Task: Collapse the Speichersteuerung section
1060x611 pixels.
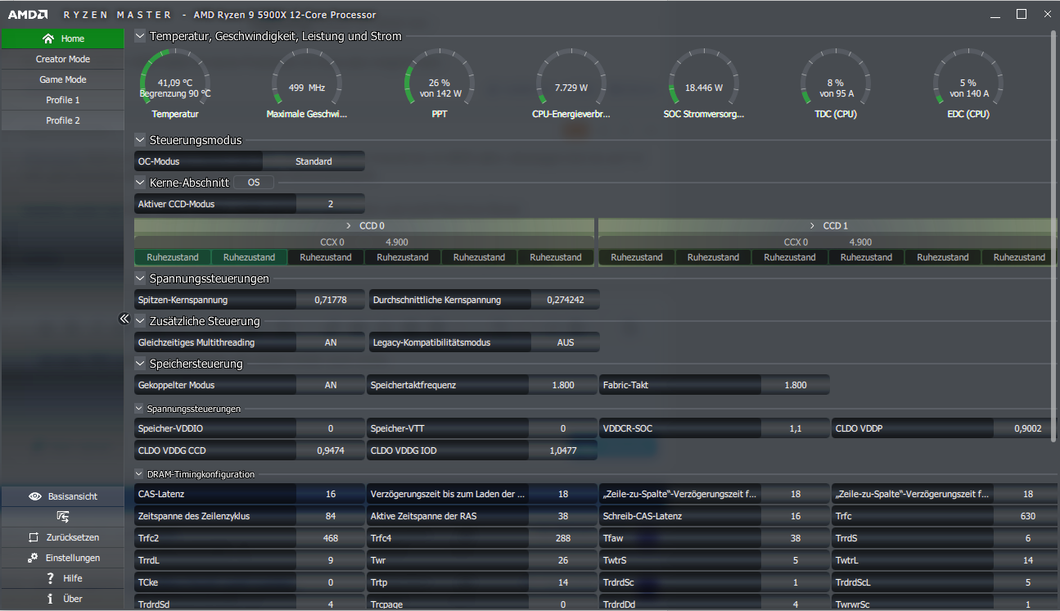Action: (x=140, y=364)
